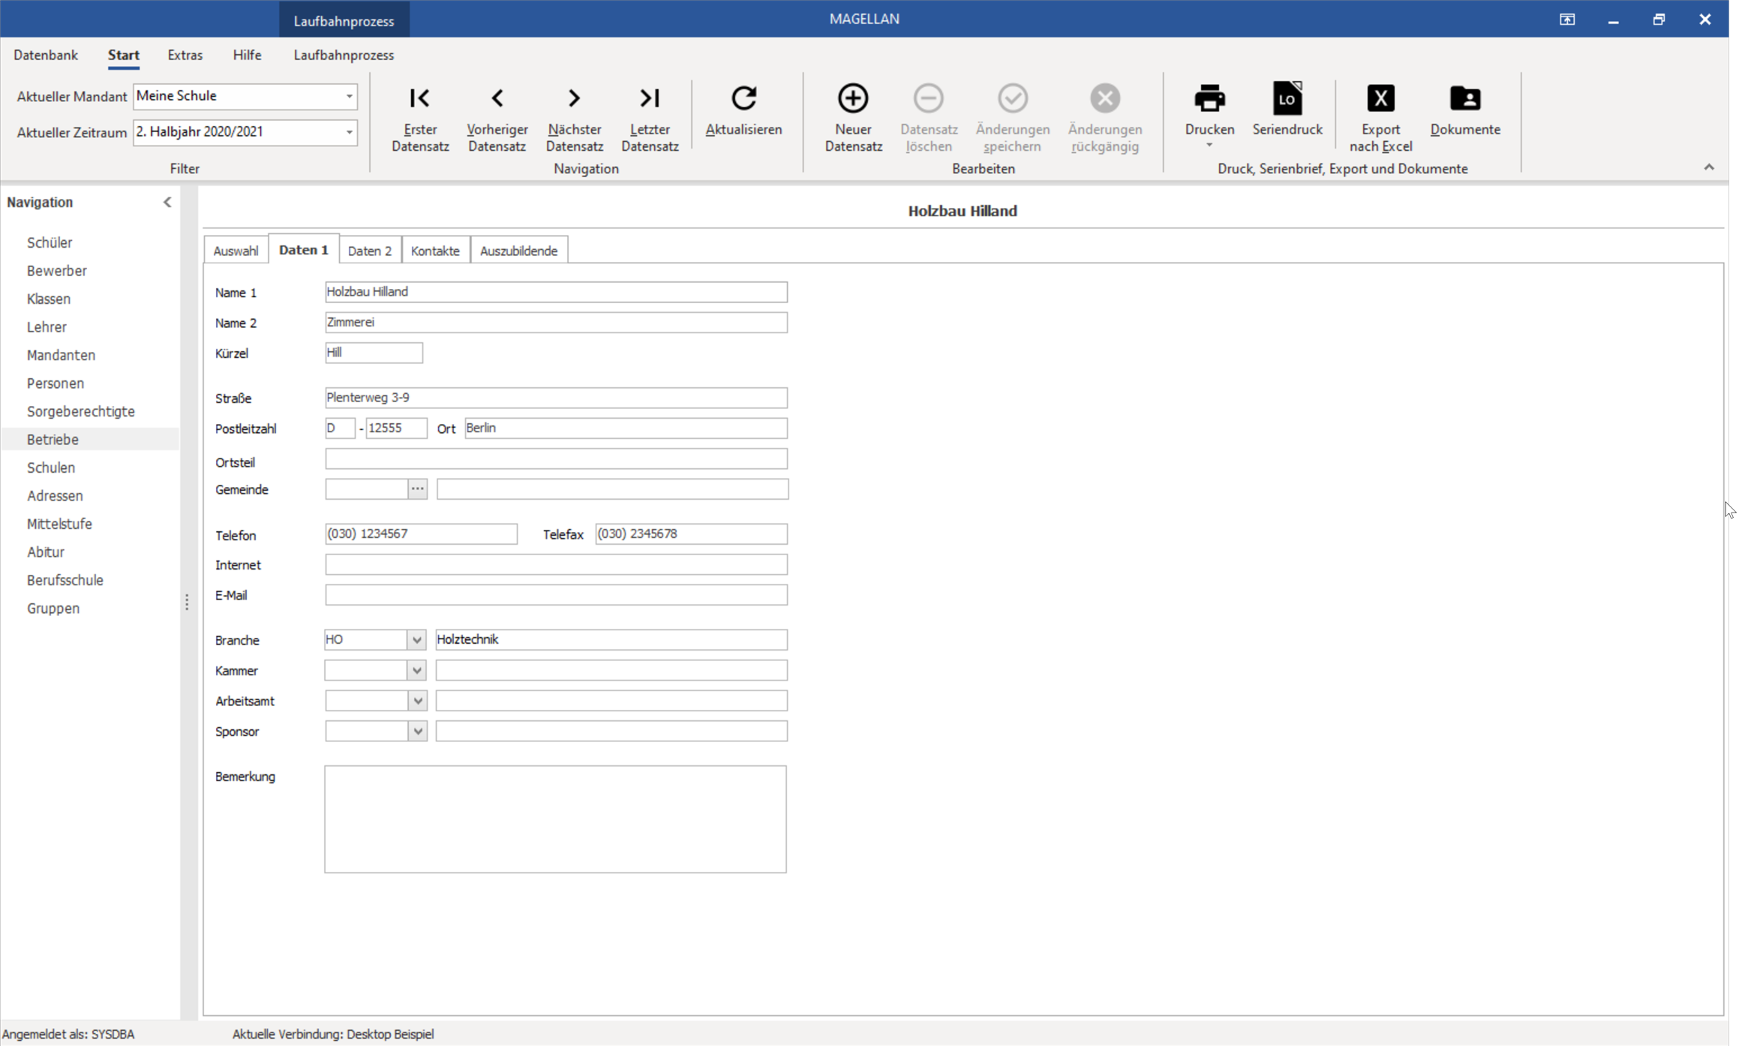The height and width of the screenshot is (1046, 1754).
Task: Refresh data with Aktualisieren
Action: pyautogui.click(x=743, y=110)
